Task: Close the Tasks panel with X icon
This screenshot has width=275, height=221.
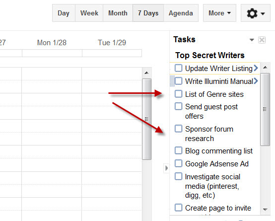Action: [x=262, y=40]
